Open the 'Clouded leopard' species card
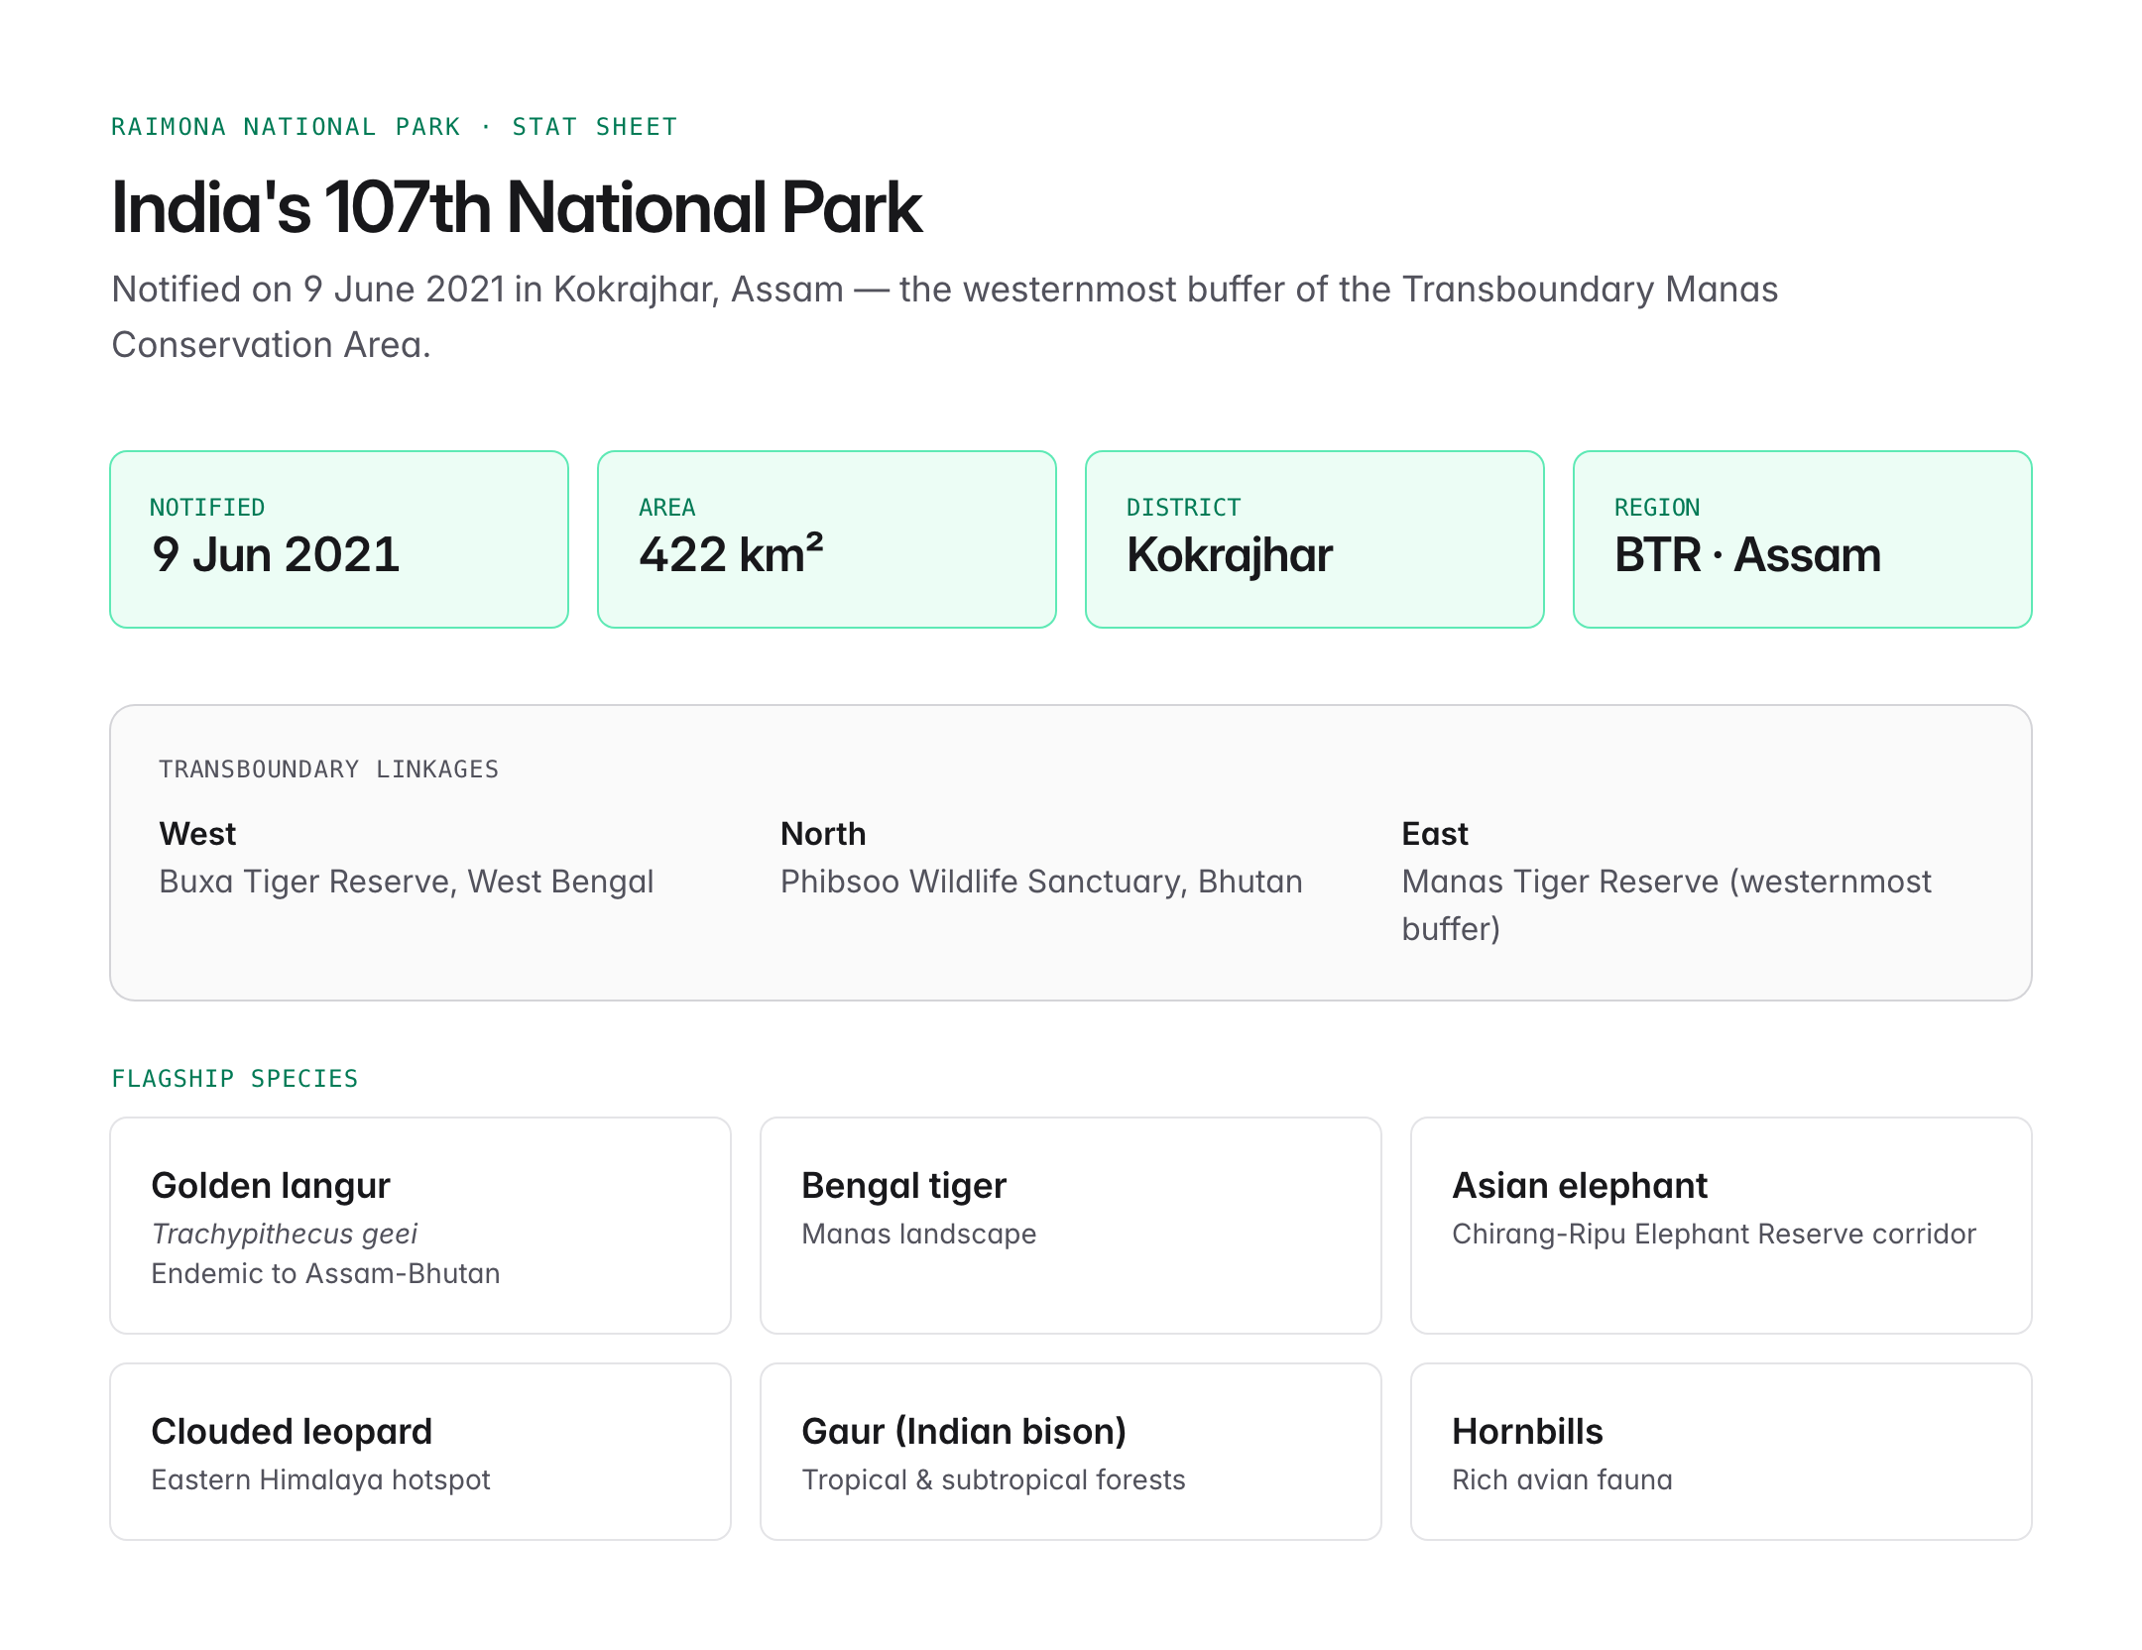Image resolution: width=2142 pixels, height=1650 pixels. (420, 1452)
